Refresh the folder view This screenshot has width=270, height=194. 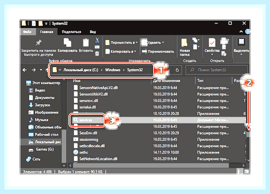(177, 70)
